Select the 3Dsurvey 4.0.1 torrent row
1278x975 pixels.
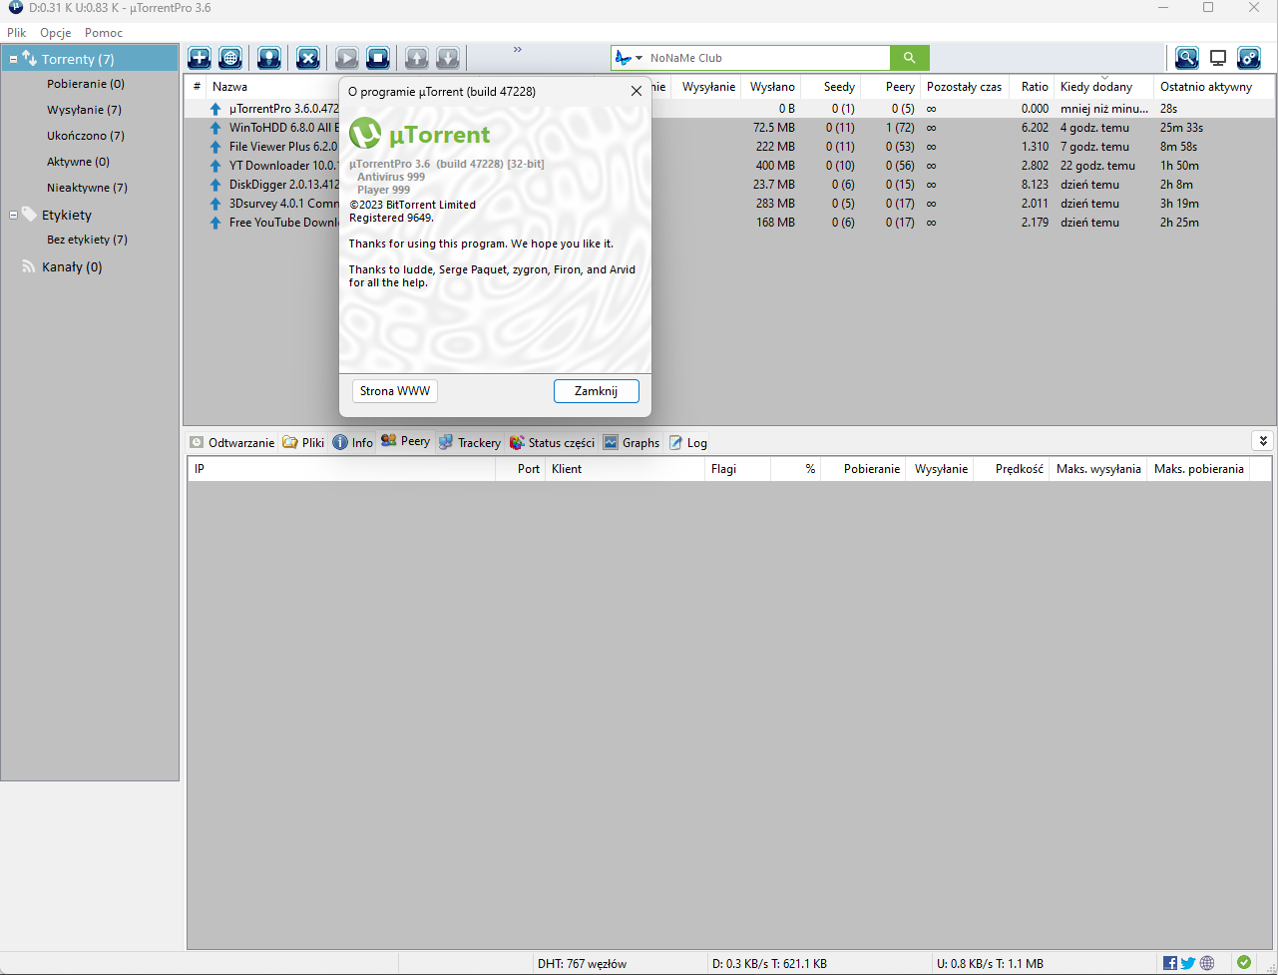[729, 204]
